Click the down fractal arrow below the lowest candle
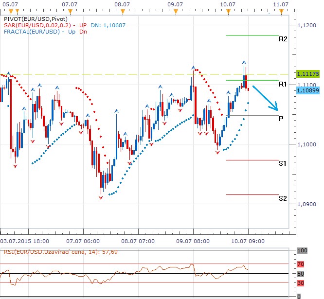 click(101, 198)
